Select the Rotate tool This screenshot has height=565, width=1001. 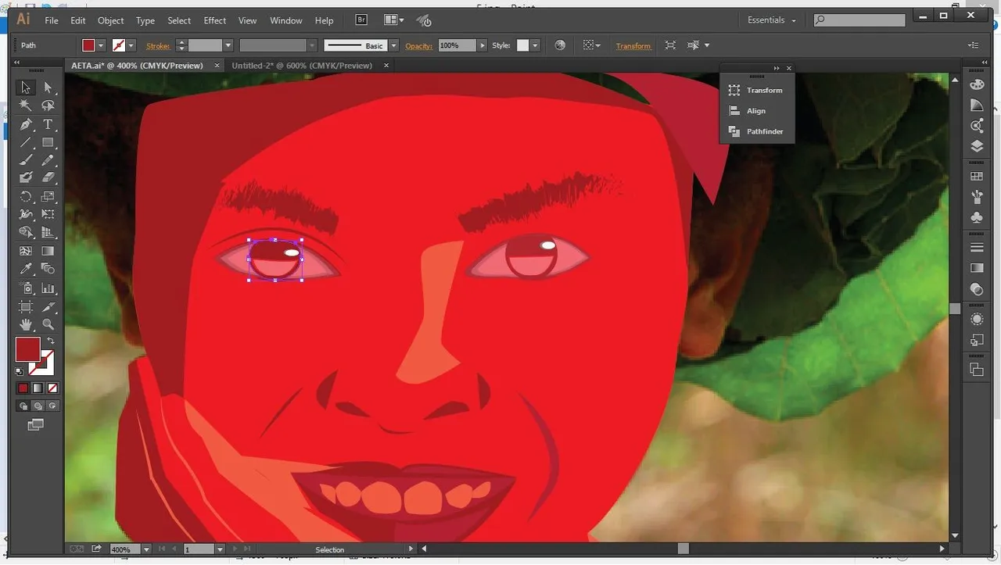pyautogui.click(x=26, y=197)
